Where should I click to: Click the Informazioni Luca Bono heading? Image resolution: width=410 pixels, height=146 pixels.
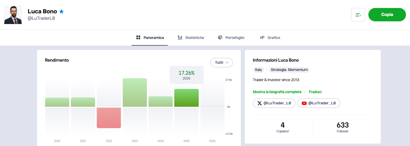pos(276,60)
